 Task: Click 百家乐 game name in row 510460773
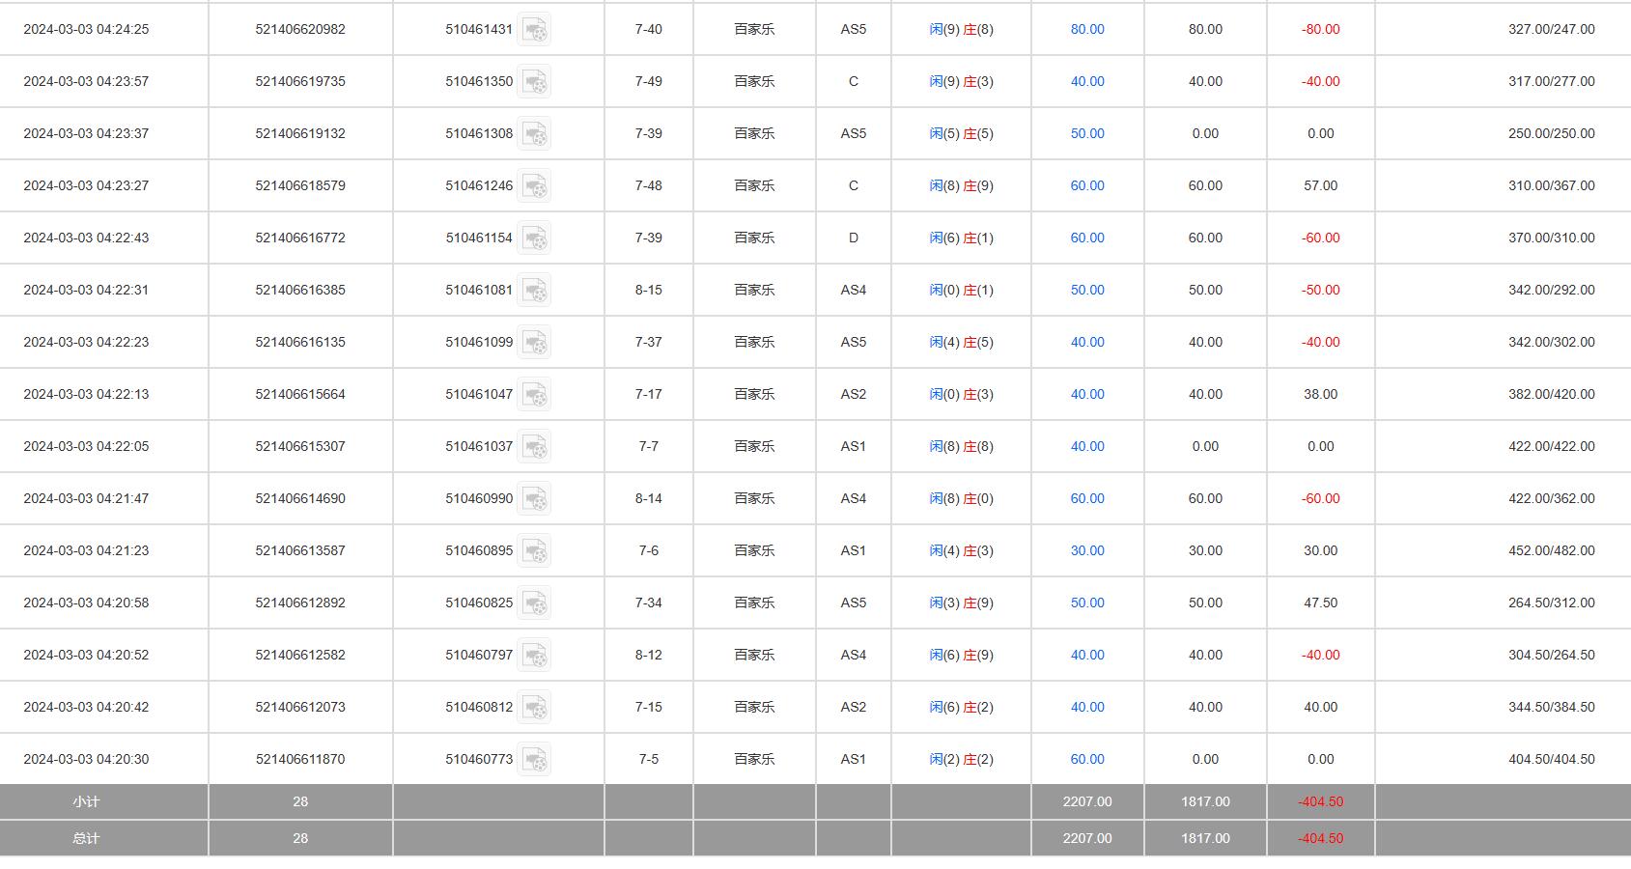(754, 759)
